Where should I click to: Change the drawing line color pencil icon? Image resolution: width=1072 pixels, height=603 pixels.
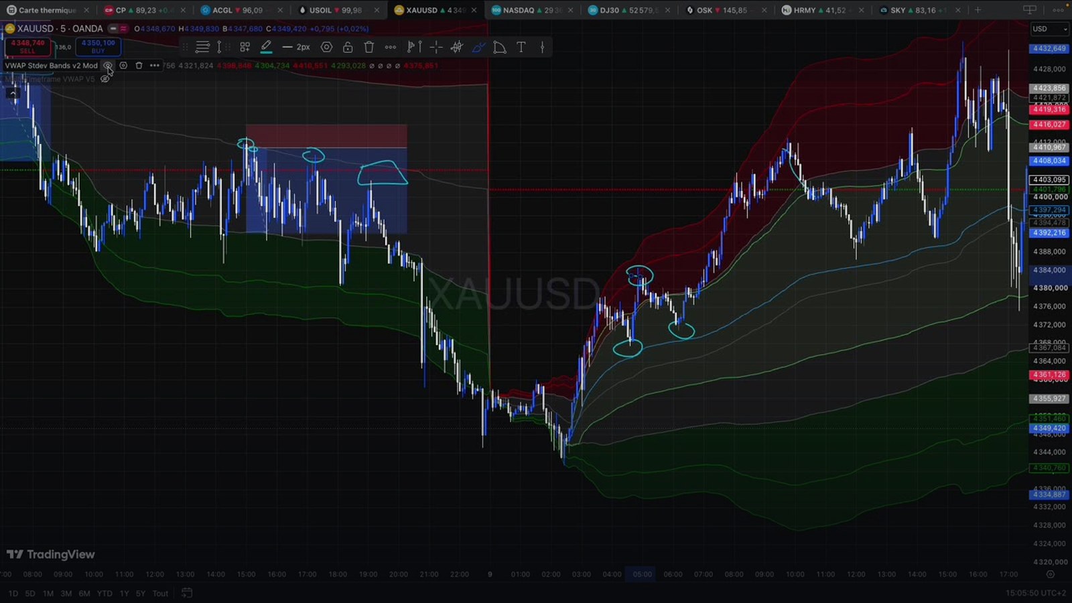click(266, 47)
